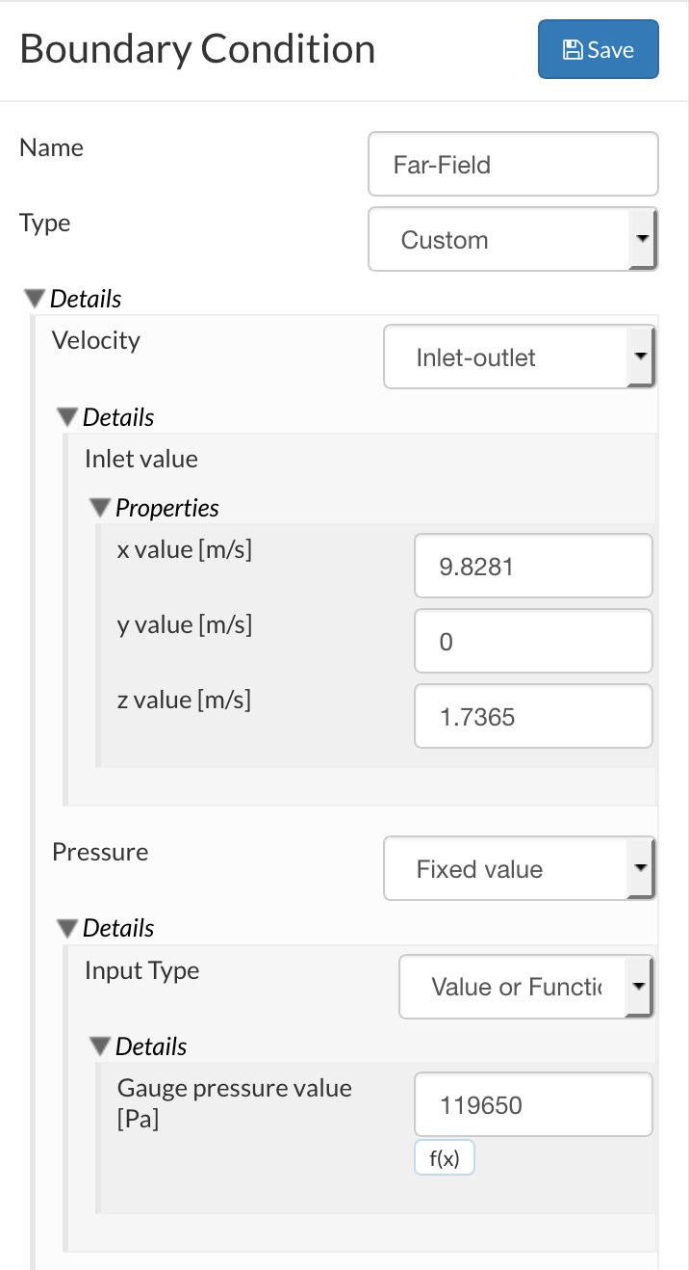Click the Save button
689x1270 pixels.
click(598, 49)
